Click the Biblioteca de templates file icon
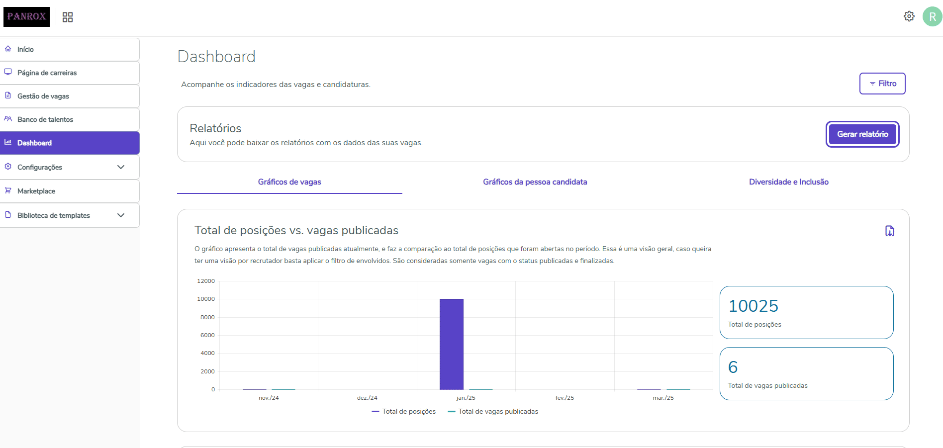 [8, 215]
